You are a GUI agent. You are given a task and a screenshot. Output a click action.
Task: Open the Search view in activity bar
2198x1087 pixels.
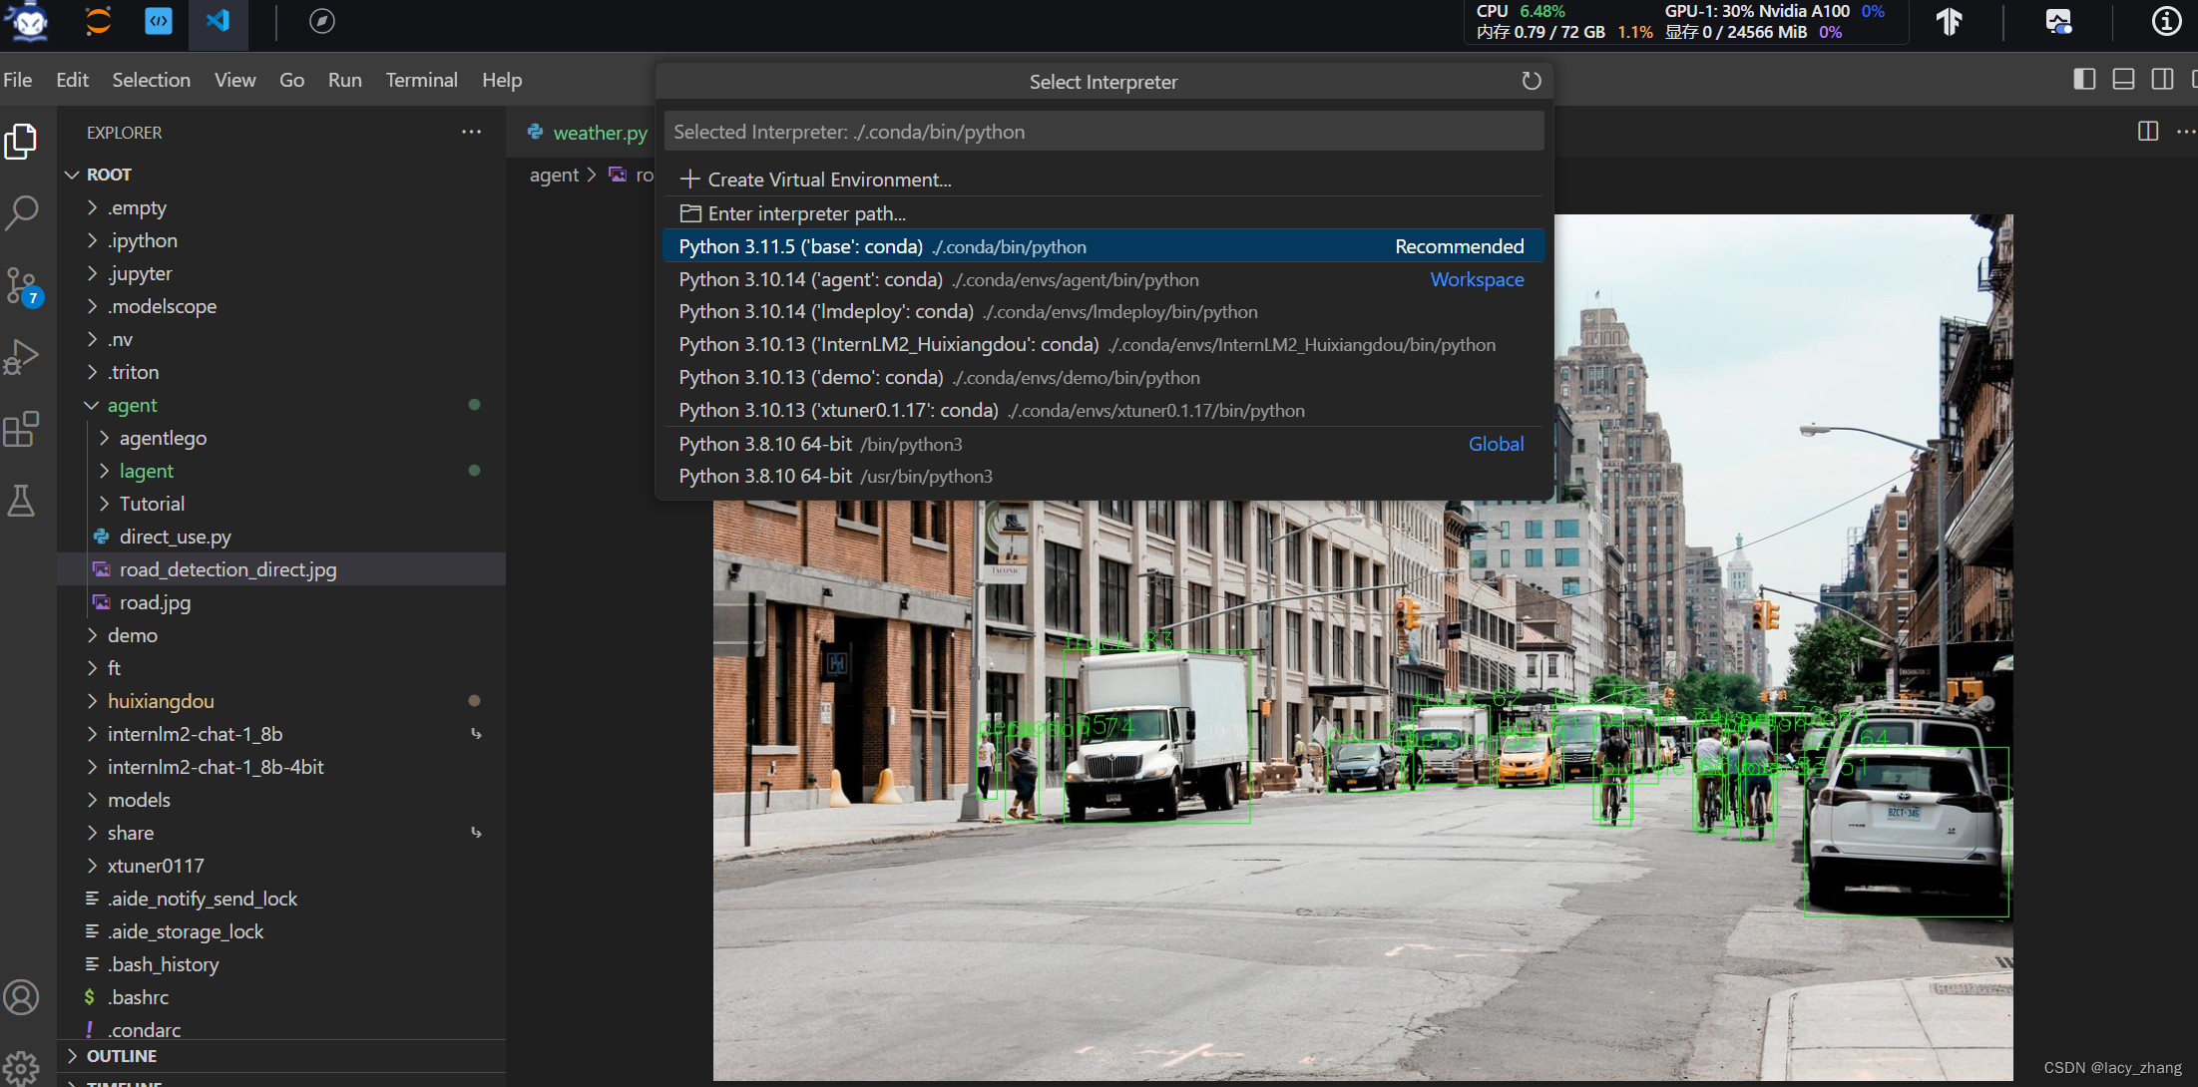22,211
